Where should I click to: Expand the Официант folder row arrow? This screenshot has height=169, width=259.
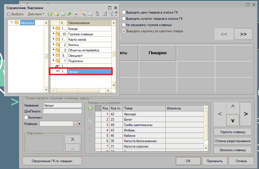(x=53, y=55)
